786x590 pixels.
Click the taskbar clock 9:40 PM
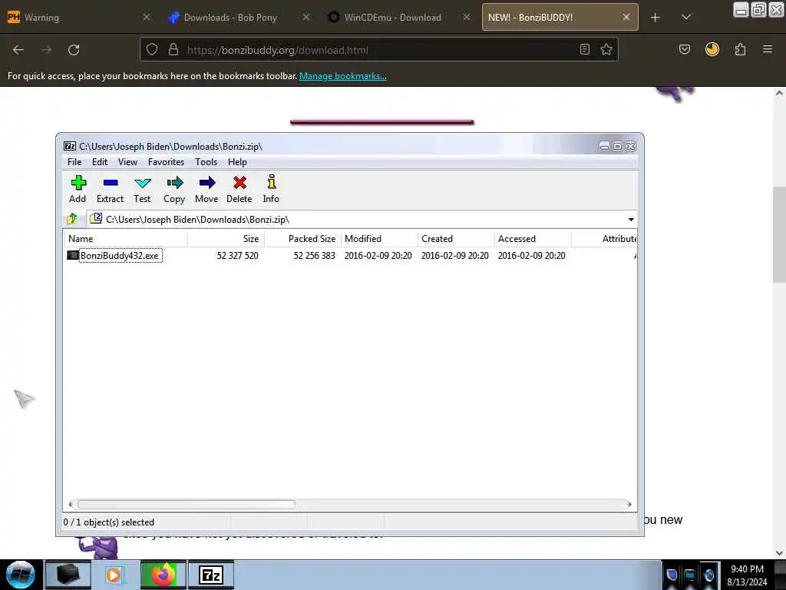pyautogui.click(x=747, y=569)
